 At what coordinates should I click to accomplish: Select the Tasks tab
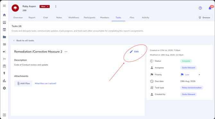coord(118,18)
